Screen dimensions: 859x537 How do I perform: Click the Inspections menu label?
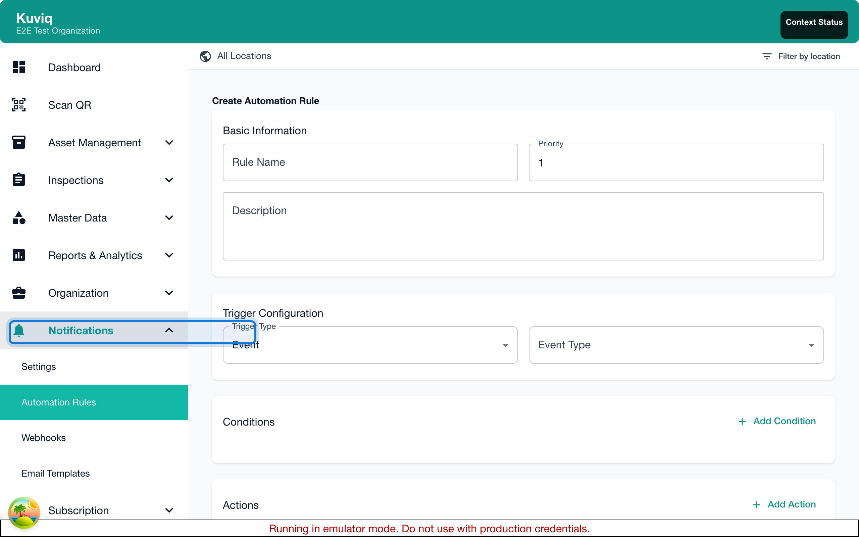pyautogui.click(x=75, y=181)
